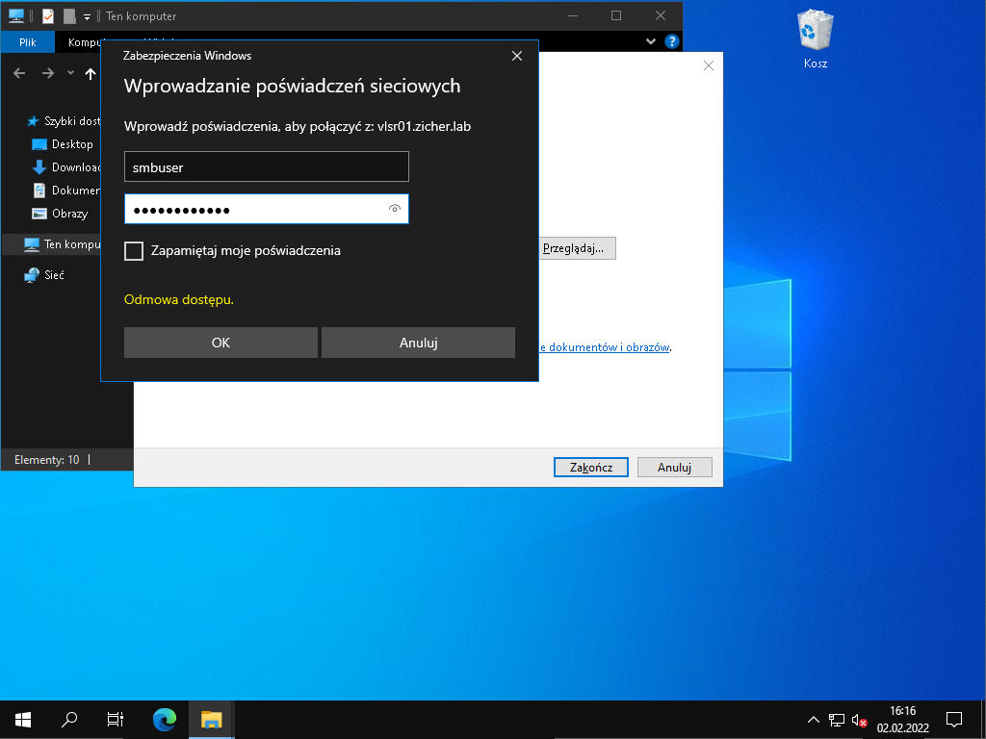Open Explorer help question mark icon
The image size is (986, 739).
[672, 42]
